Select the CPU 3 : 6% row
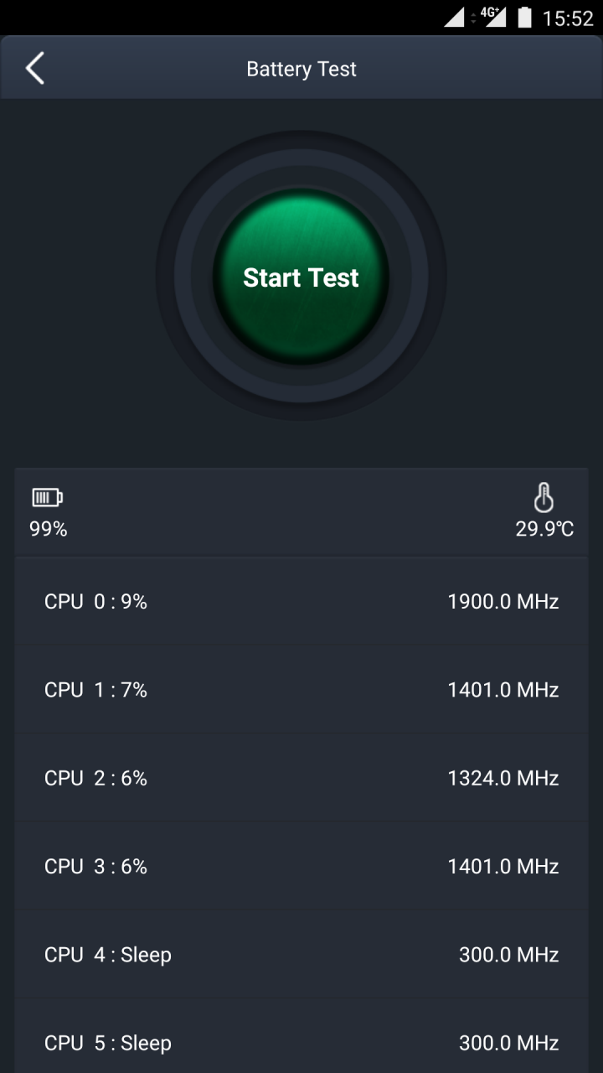This screenshot has width=603, height=1073. 301,866
